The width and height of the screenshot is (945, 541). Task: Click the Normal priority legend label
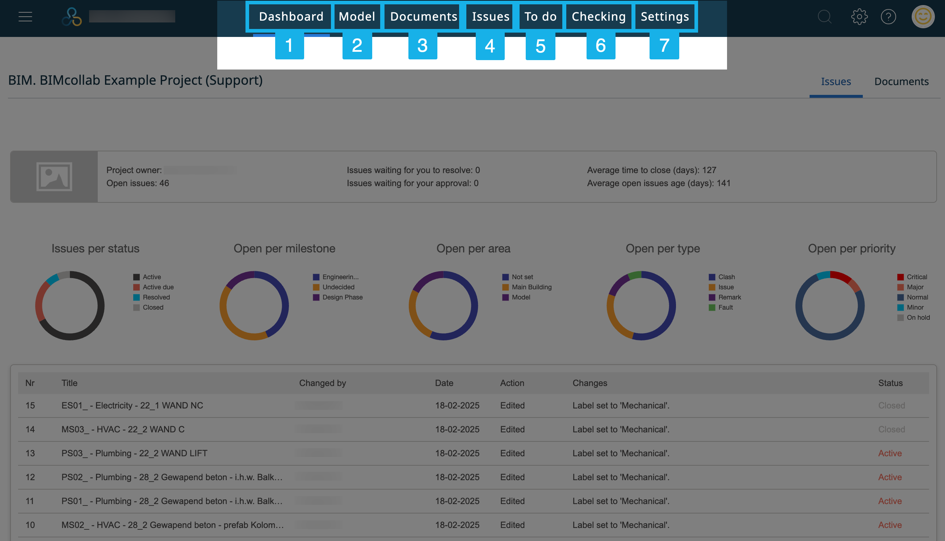pos(917,297)
